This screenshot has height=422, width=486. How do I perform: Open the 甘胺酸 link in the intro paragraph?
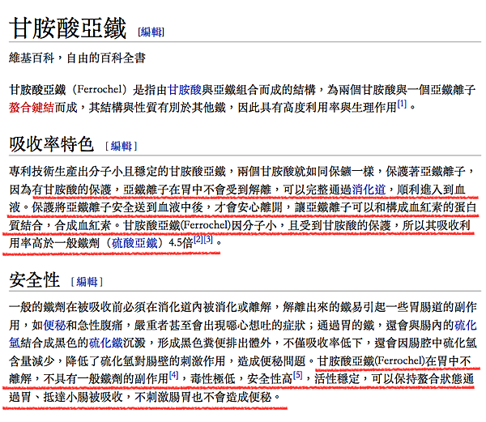[185, 90]
